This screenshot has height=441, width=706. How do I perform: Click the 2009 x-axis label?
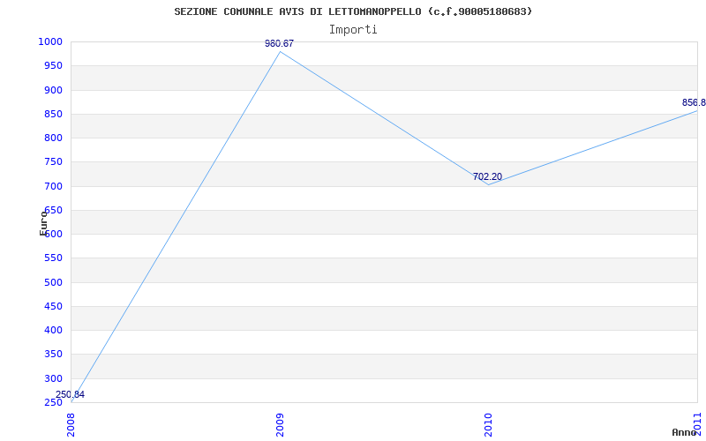click(280, 425)
